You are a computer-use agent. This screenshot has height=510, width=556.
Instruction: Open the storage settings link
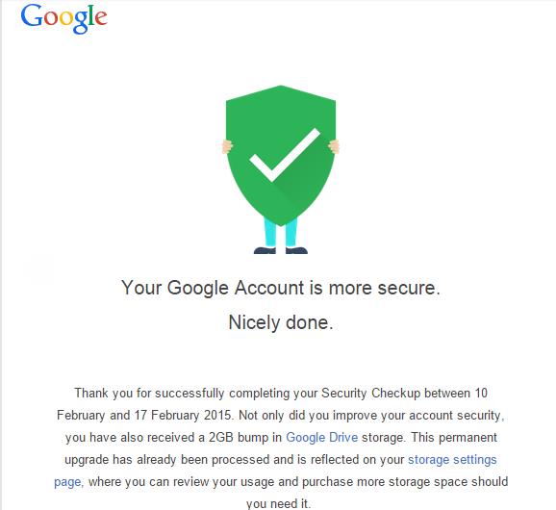click(x=452, y=460)
